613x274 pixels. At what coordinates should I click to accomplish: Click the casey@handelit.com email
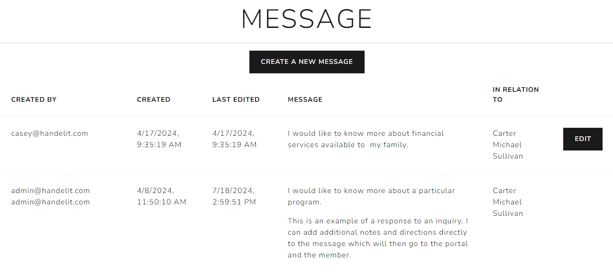pos(50,133)
